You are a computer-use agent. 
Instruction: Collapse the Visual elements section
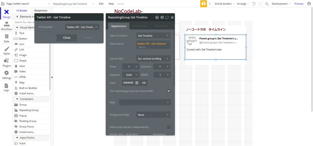31,27
